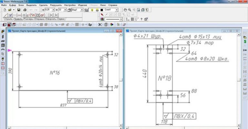Switch to the Сервис toolbar tab
The width and height of the screenshot is (248, 129).
coord(61,19)
